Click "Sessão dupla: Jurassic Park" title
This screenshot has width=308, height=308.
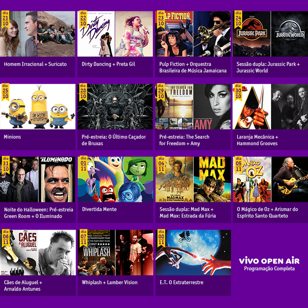pyautogui.click(x=268, y=67)
